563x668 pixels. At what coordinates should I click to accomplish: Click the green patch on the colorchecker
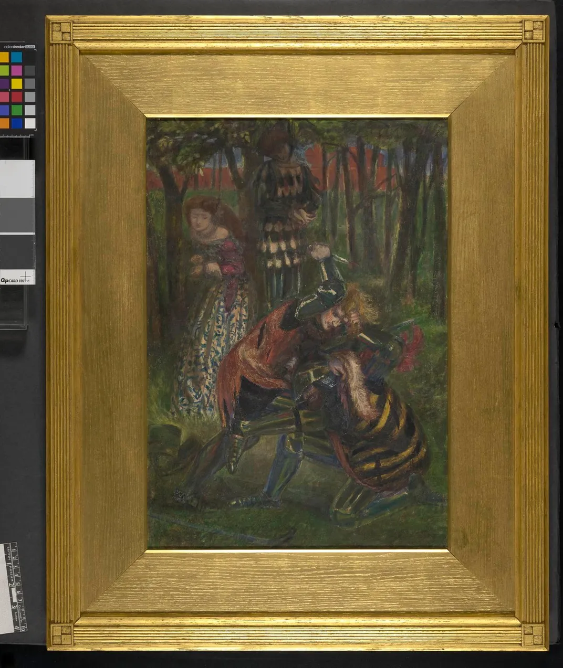coord(16,110)
